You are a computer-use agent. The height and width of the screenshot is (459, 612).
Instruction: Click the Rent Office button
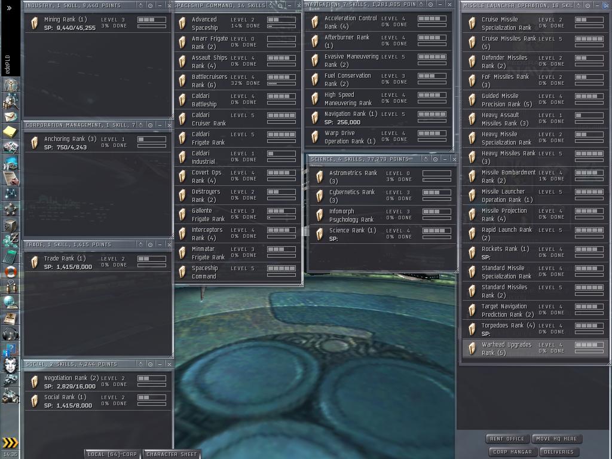(507, 439)
